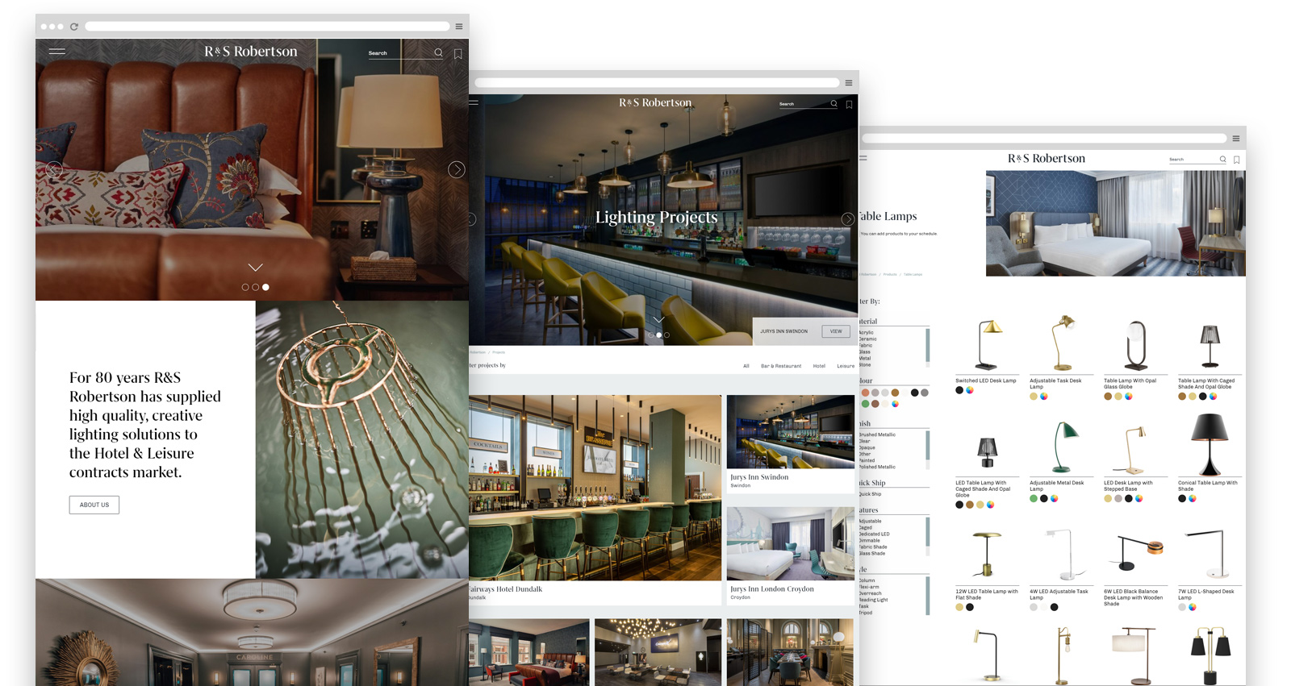Screen dimensions: 1291x686
Task: Click search magnifier icon in left homepage window
Action: click(438, 52)
